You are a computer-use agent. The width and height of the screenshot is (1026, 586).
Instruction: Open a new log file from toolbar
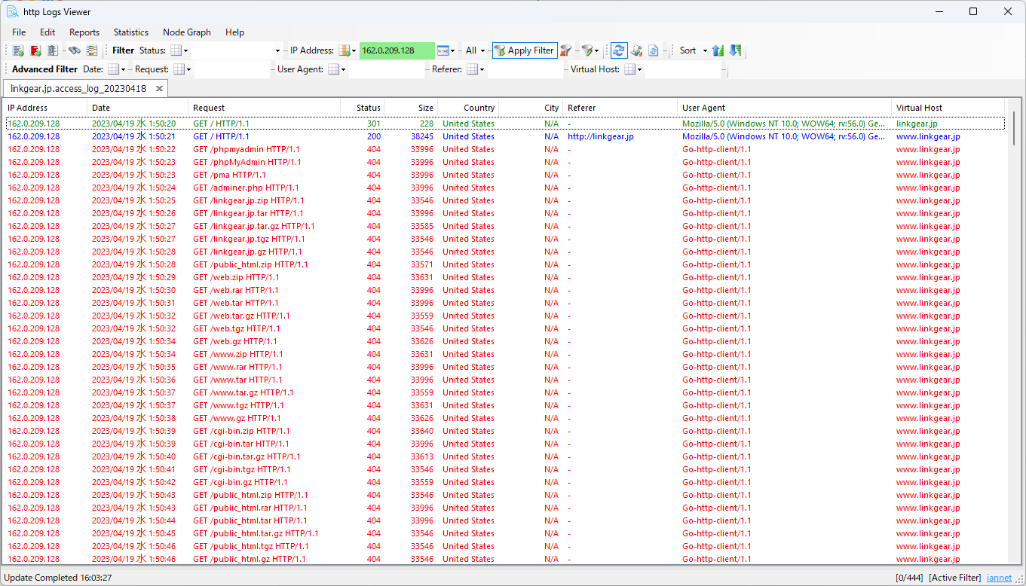(x=18, y=50)
